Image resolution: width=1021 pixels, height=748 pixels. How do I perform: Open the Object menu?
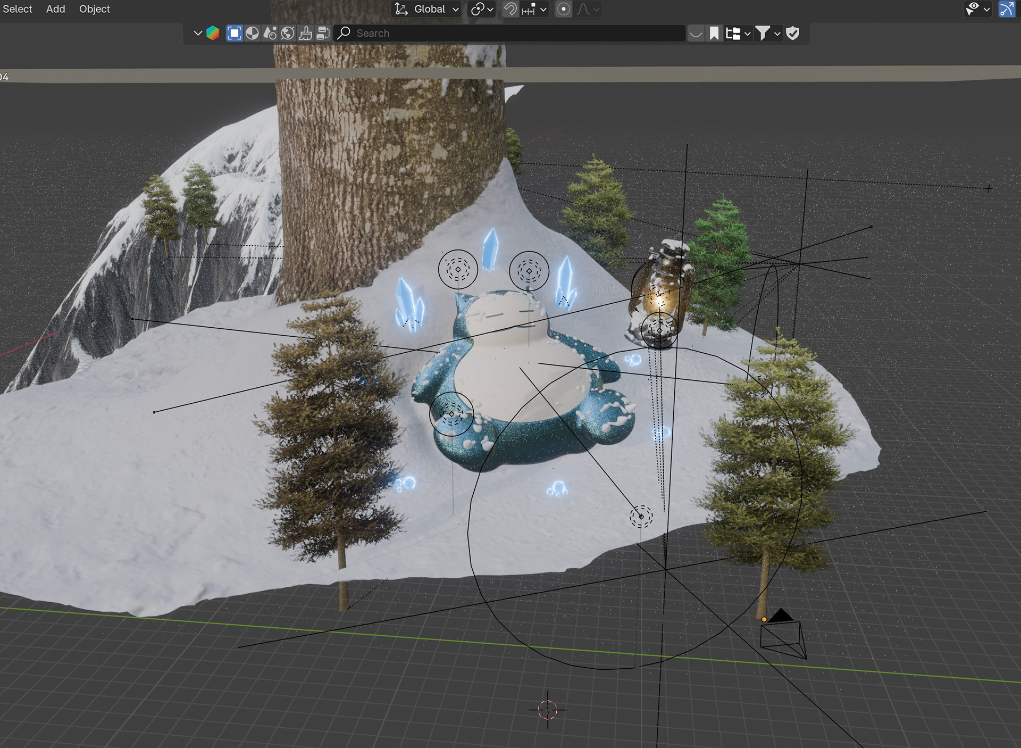(x=94, y=9)
